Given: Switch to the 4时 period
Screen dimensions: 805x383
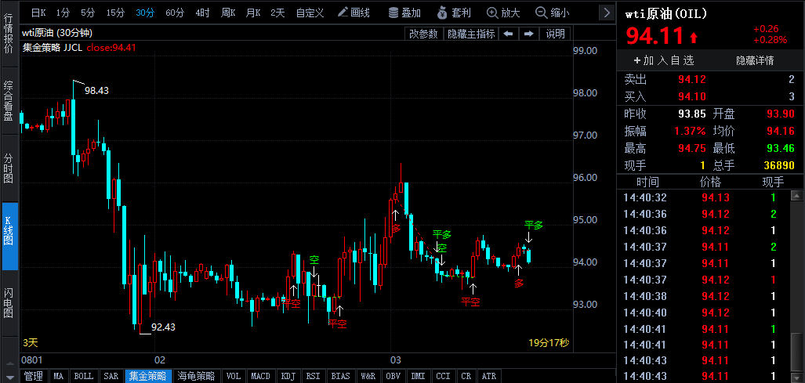Looking at the screenshot, I should tap(202, 13).
